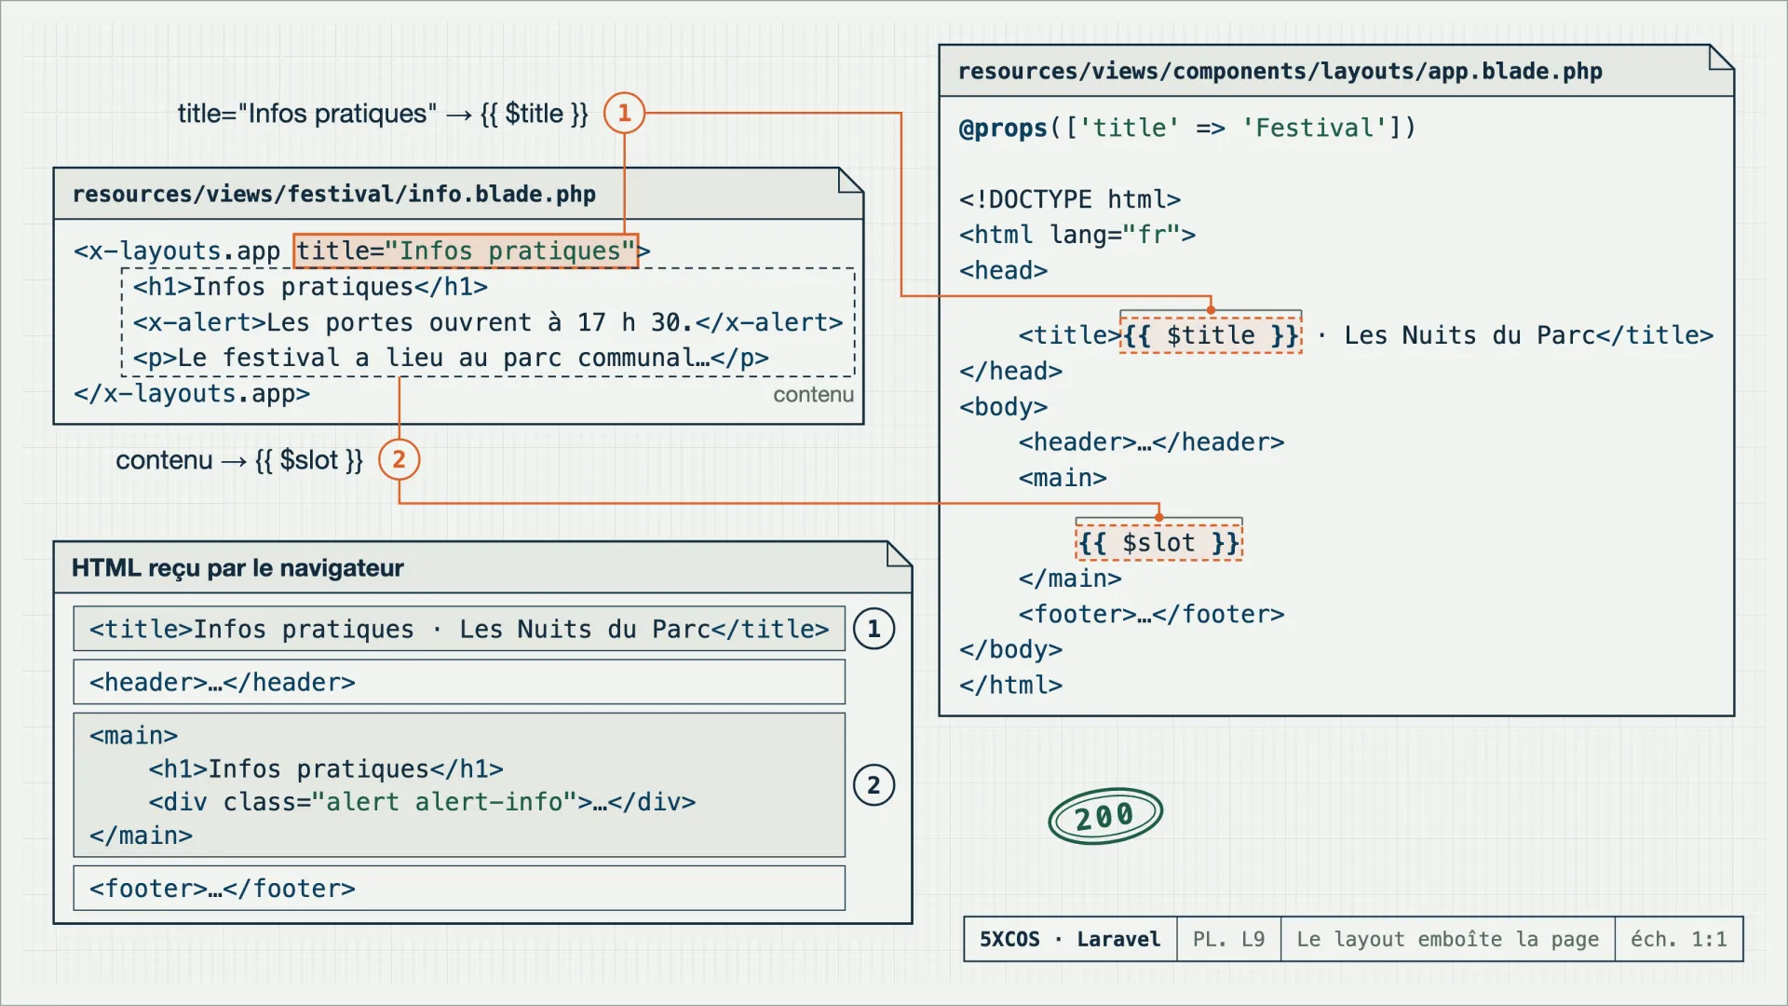Click orange circled 2 beside the $slot caption
The height and width of the screenshot is (1006, 1788).
pyautogui.click(x=400, y=460)
